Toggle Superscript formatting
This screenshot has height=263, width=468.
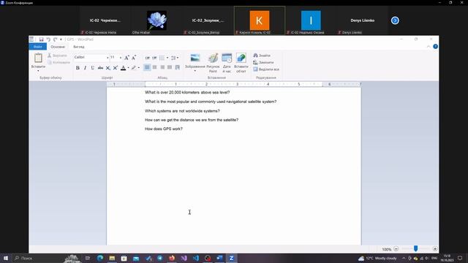pos(116,68)
